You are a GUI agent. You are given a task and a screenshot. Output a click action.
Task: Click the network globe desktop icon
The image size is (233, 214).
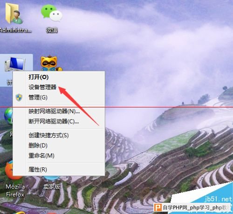[8, 116]
